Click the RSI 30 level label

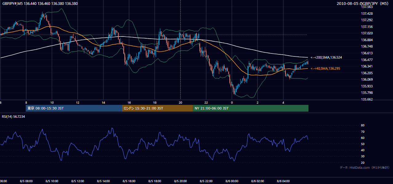pos(363,156)
